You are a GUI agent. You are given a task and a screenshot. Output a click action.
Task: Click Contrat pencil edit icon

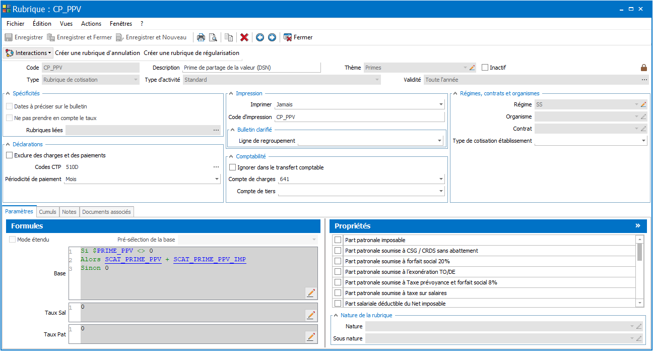pos(643,129)
